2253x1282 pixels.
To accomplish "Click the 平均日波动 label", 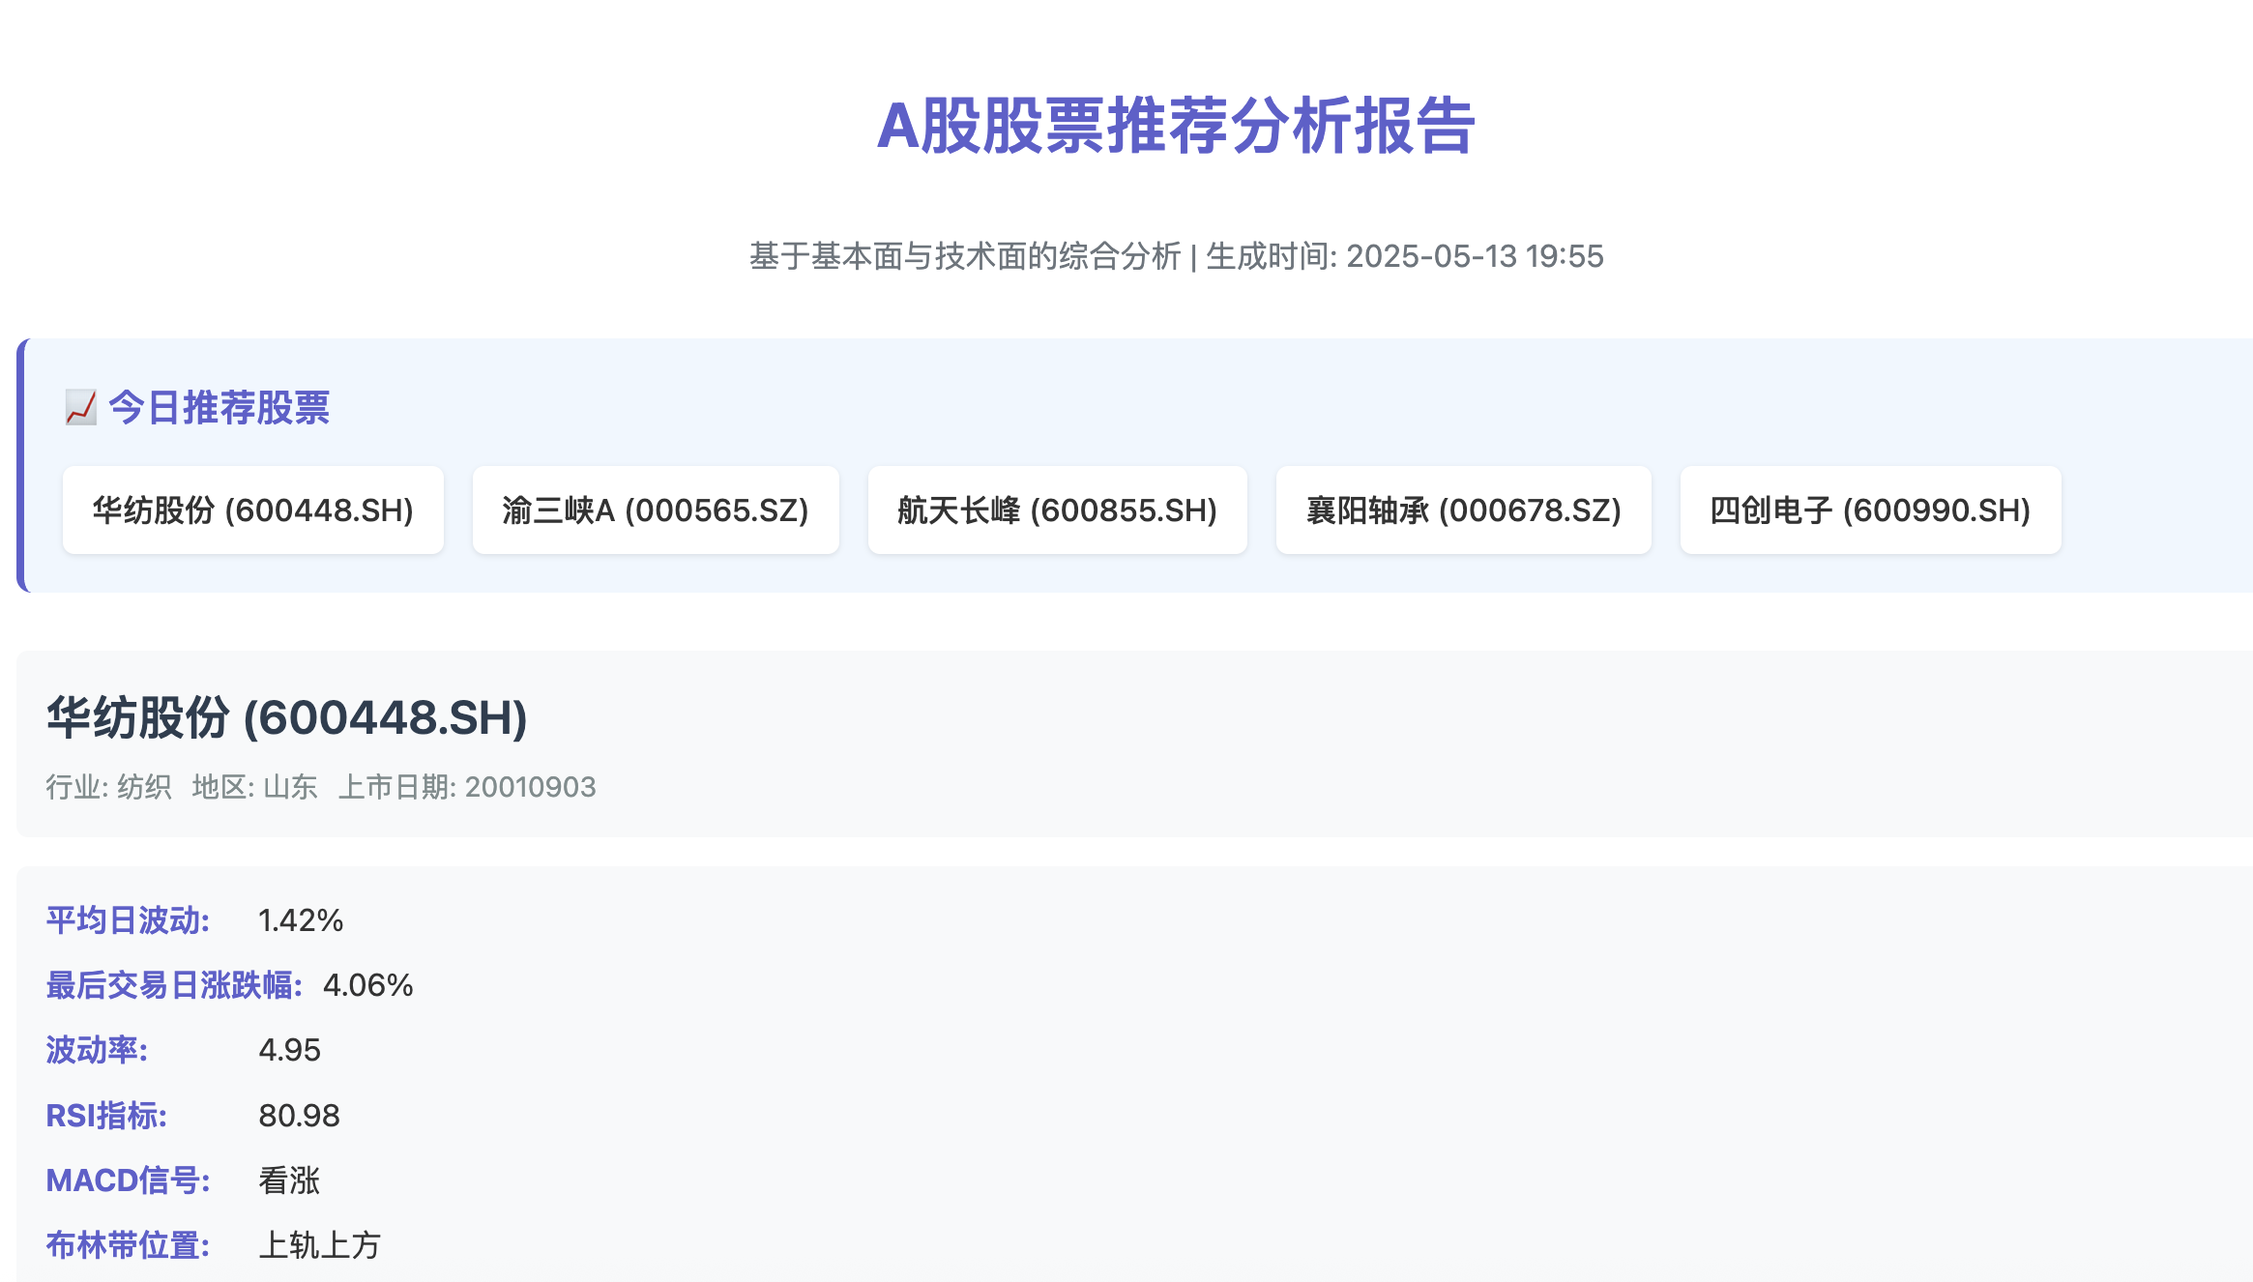I will click(129, 920).
